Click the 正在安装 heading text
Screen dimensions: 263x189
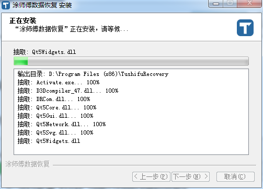(23, 20)
